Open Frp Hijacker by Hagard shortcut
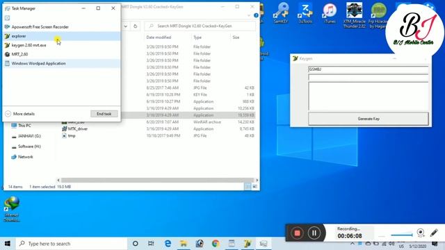Screen dimensions: 445x250 [378, 15]
